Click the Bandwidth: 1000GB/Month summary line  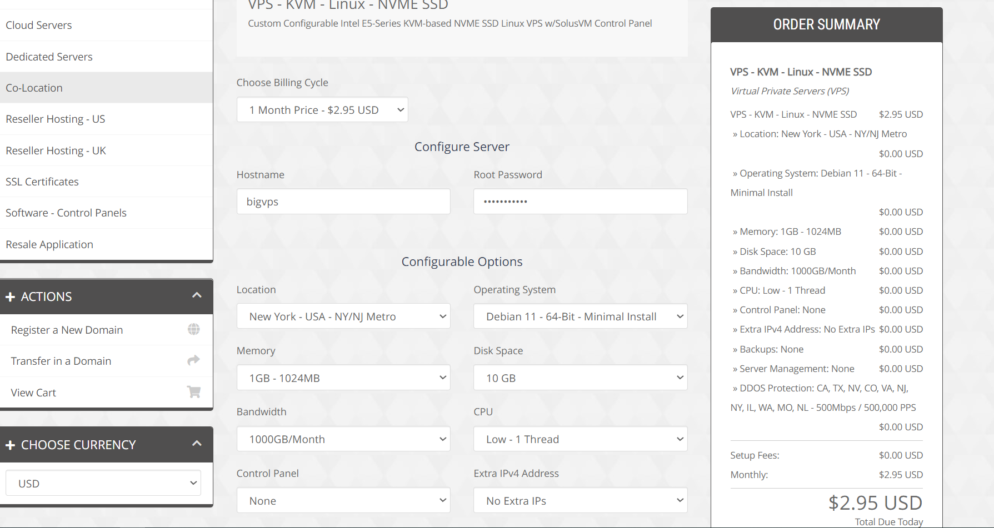826,271
